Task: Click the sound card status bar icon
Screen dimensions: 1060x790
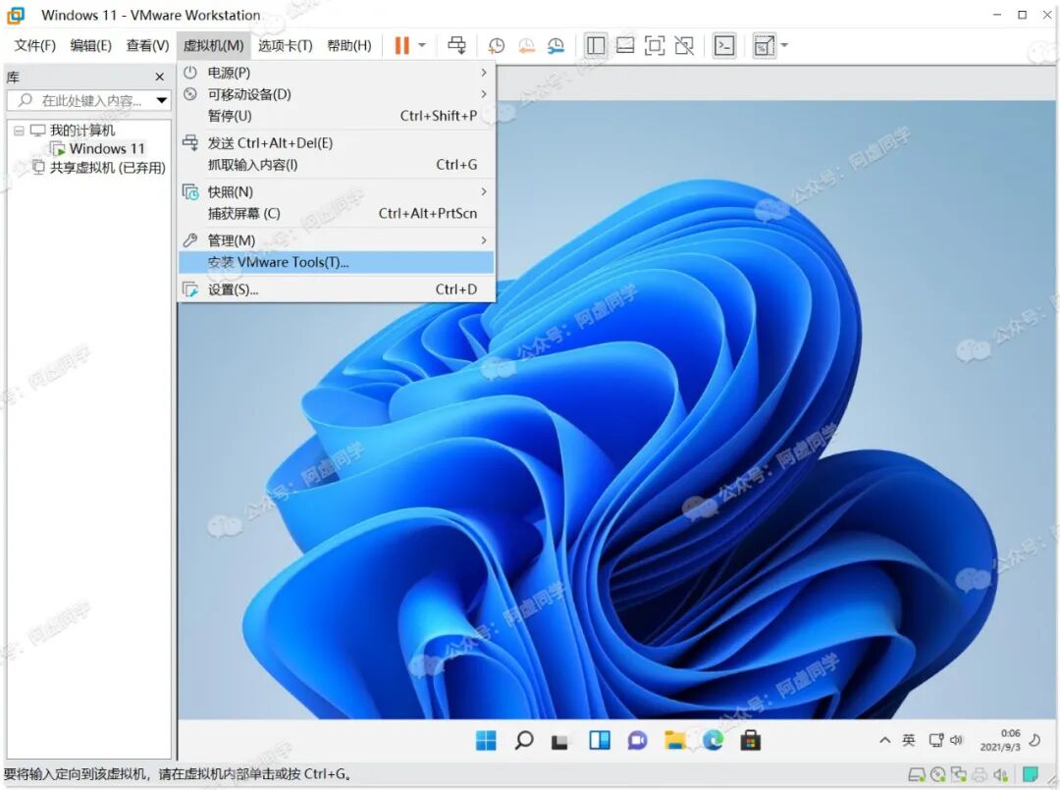Action: tap(1001, 774)
